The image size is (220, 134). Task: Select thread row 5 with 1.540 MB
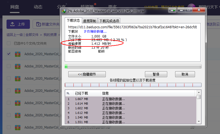tap(131, 117)
